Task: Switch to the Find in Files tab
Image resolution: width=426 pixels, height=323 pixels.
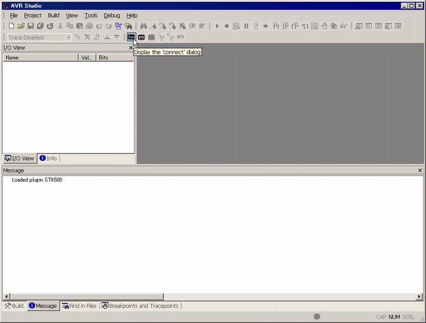Action: [x=79, y=306]
